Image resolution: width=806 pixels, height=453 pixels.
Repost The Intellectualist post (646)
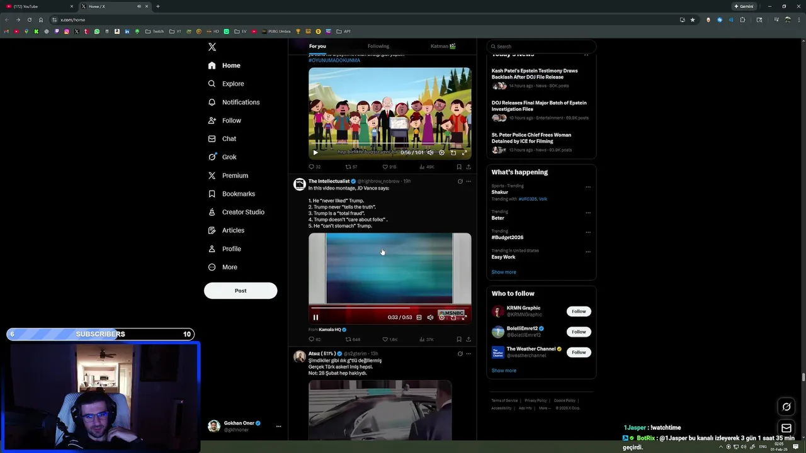(x=353, y=339)
